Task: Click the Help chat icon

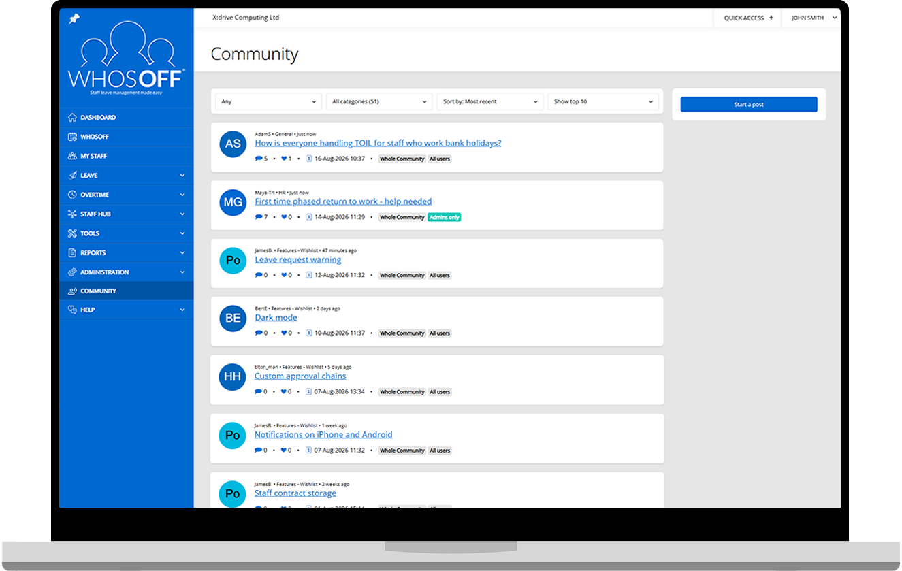Action: click(x=73, y=310)
